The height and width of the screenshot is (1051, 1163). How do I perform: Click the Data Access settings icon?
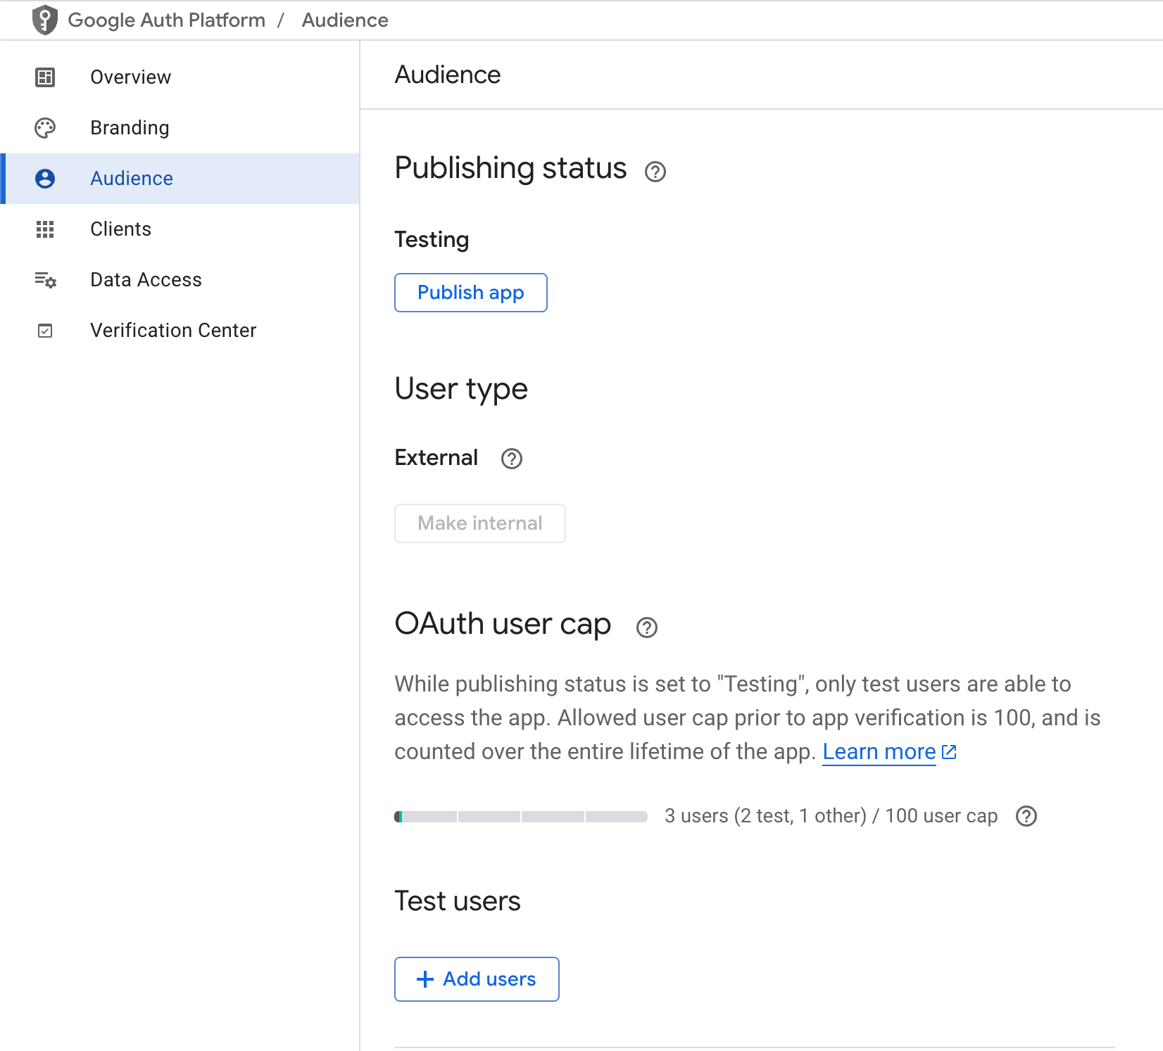tap(45, 280)
